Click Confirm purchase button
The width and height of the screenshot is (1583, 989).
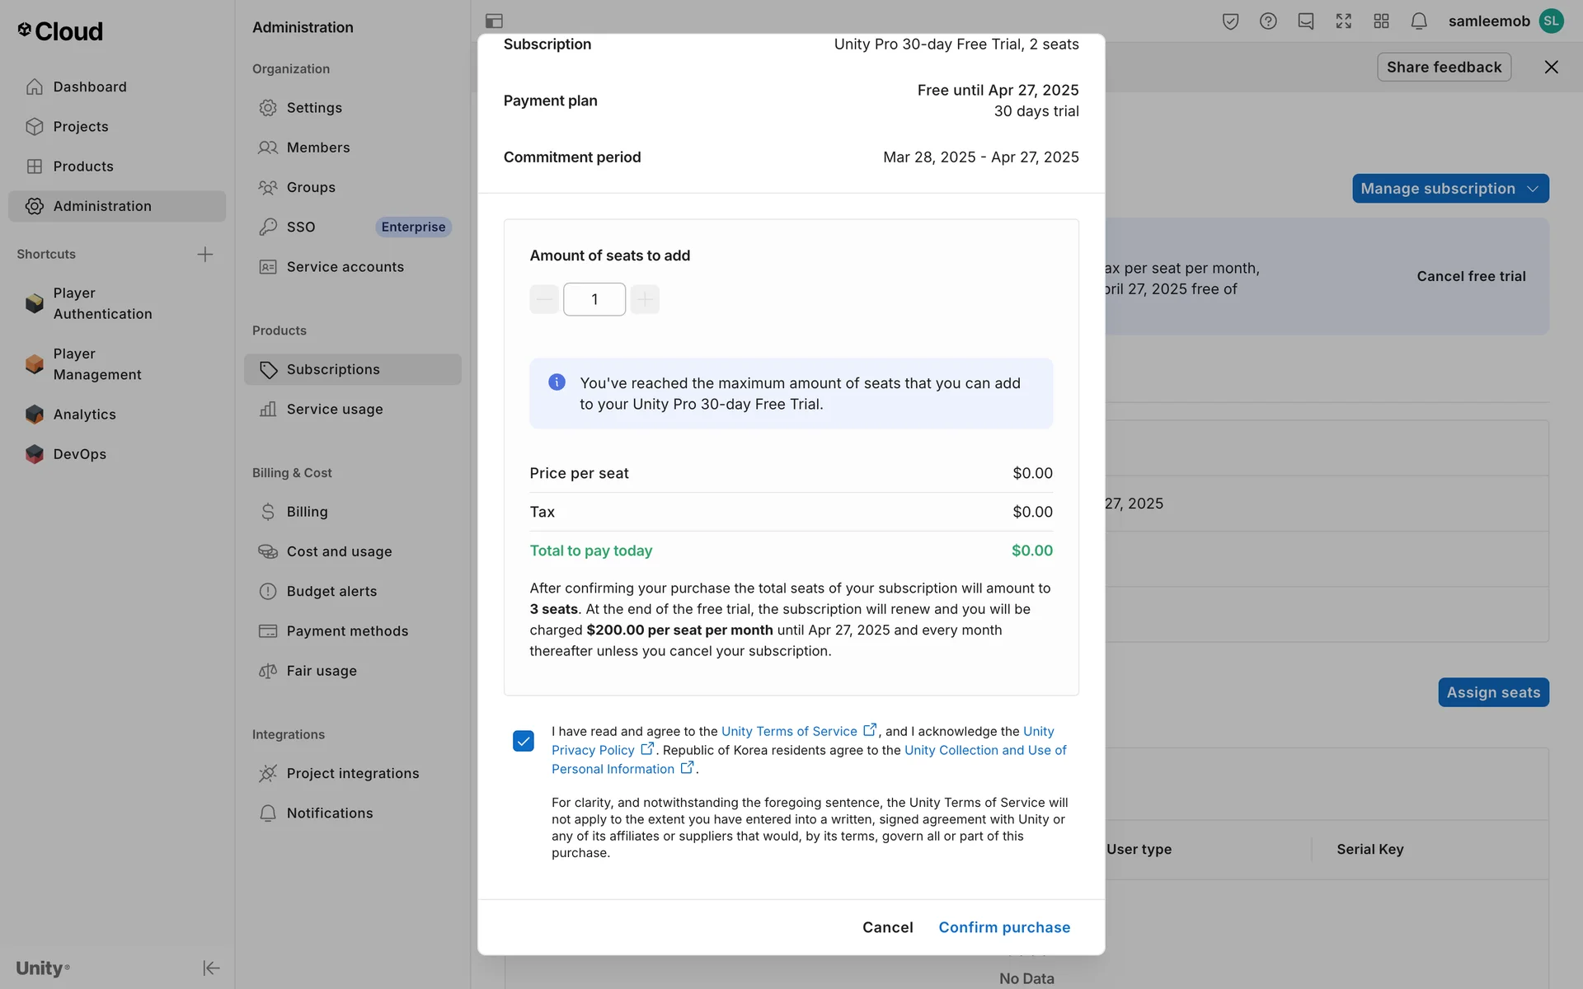[x=1003, y=927]
